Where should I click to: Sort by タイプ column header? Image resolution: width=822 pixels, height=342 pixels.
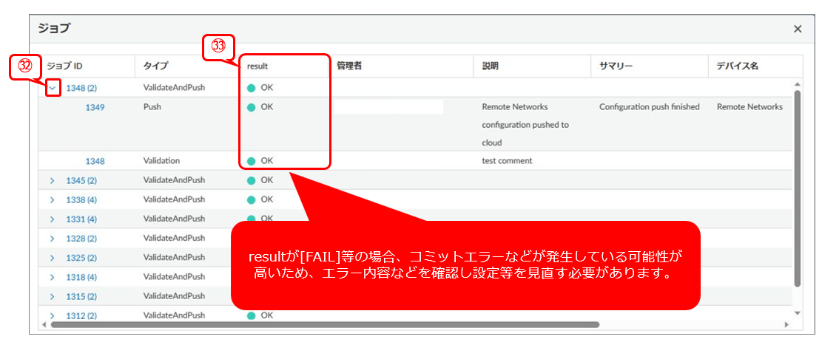[x=155, y=66]
